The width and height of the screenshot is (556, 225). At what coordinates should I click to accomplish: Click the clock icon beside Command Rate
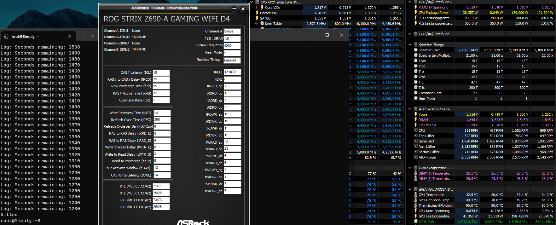[x=415, y=93]
